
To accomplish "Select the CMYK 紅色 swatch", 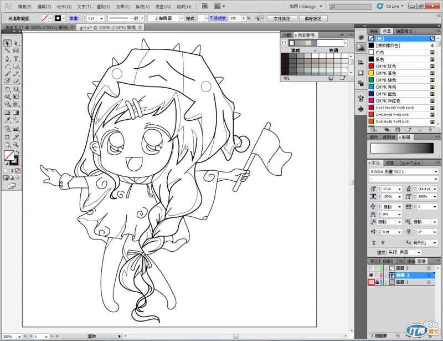I will coord(401,66).
